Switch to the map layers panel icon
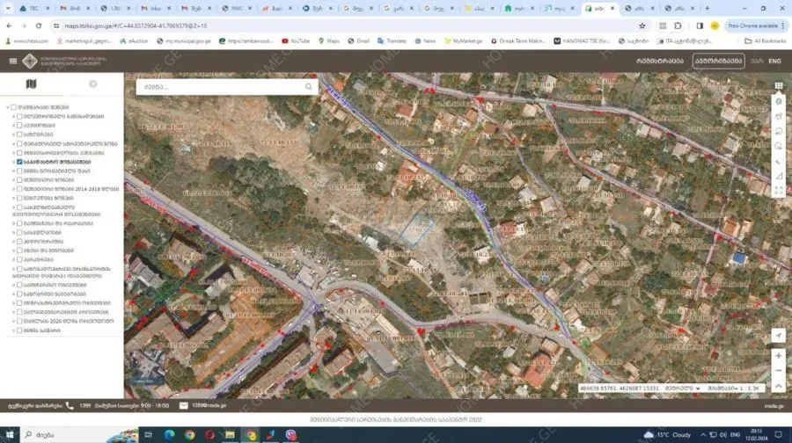Screen dimensions: 792x443 (x=32, y=84)
